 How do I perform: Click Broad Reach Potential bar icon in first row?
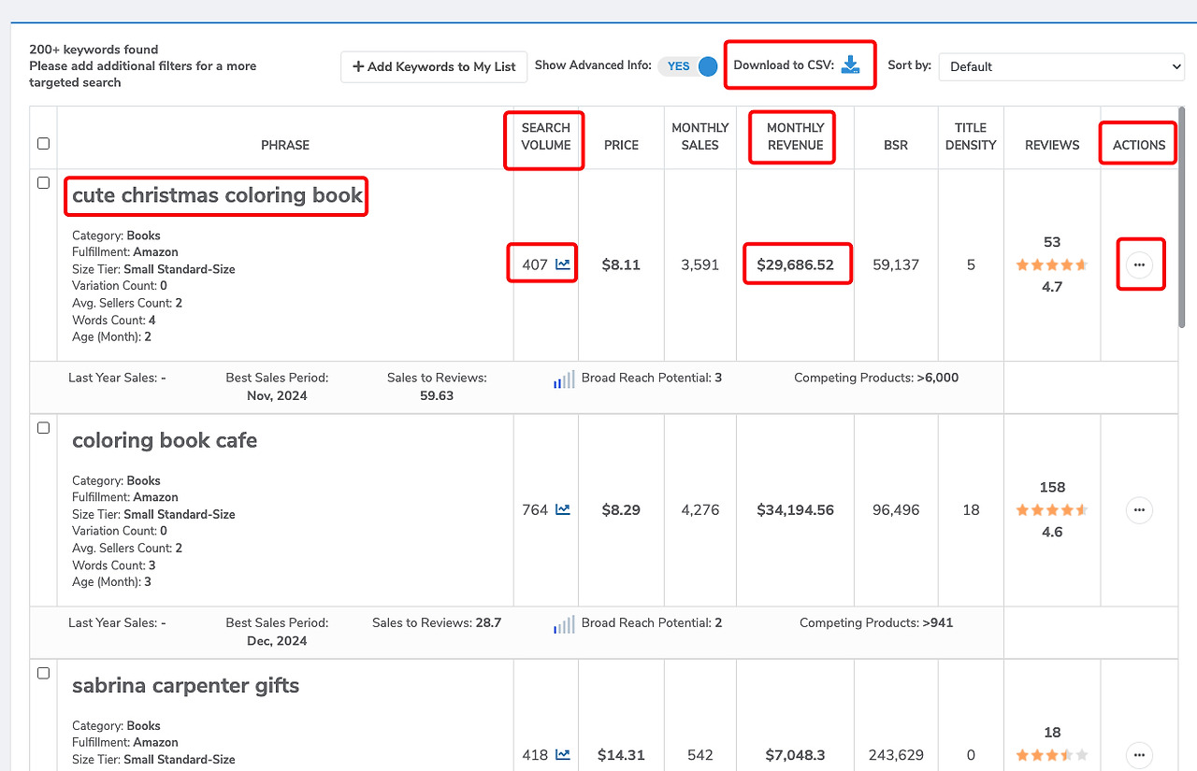tap(563, 378)
